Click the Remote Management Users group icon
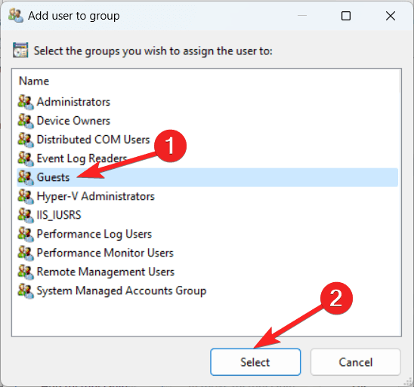The width and height of the screenshot is (414, 387). click(26, 272)
